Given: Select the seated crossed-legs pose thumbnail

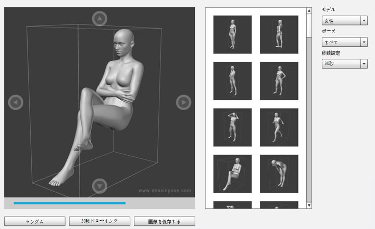Looking at the screenshot, I should (x=232, y=173).
